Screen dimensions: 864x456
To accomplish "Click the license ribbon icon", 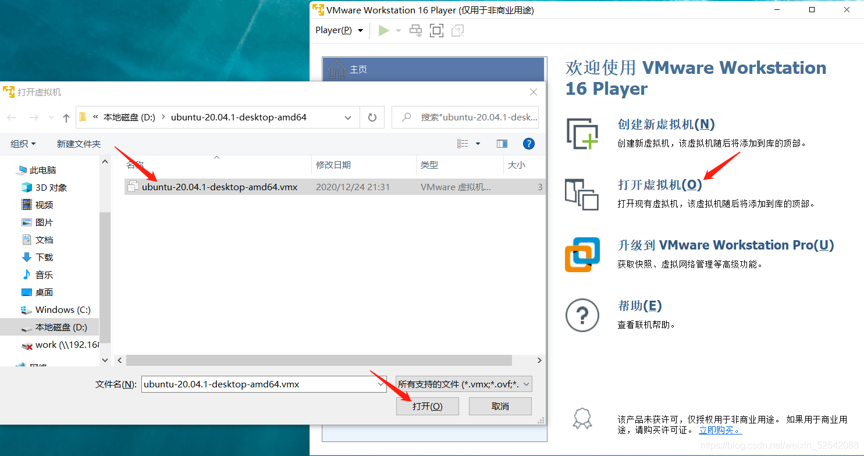I will (582, 418).
